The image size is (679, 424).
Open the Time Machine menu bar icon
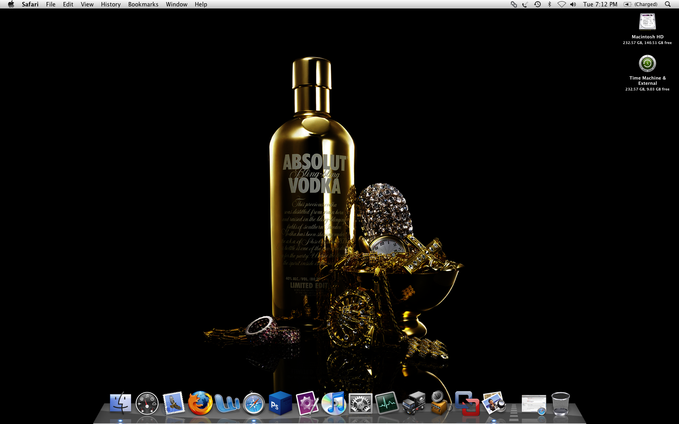(538, 4)
